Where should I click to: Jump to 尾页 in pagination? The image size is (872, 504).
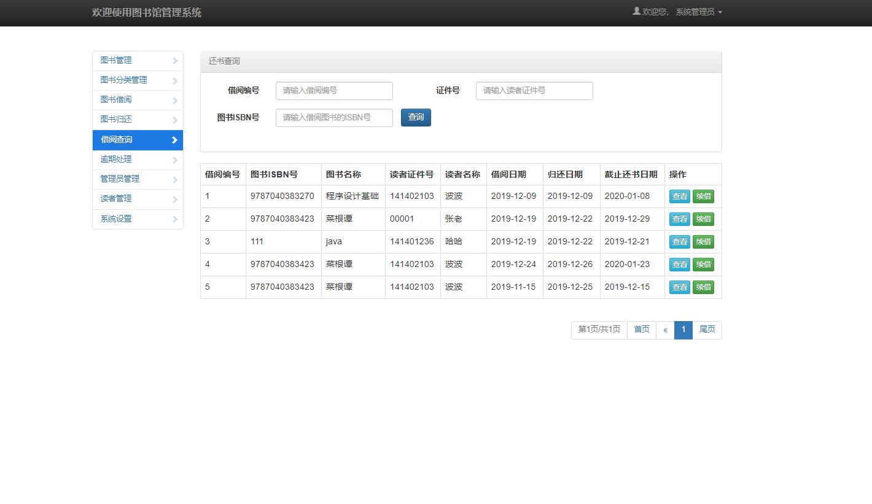[707, 330]
